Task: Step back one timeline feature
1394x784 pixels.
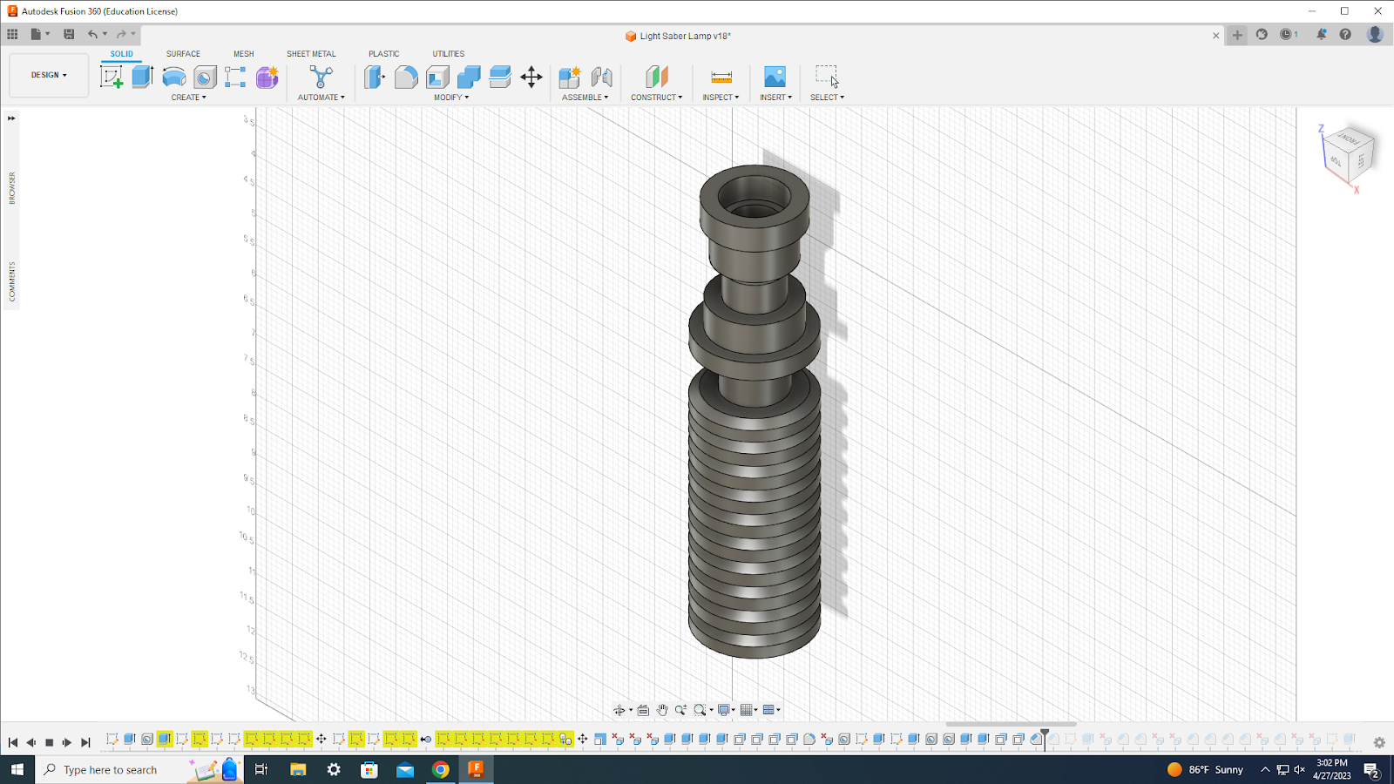Action: (30, 742)
